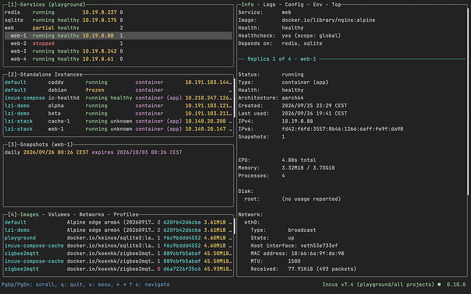Click the image name docker.io/library/nginx:alpine
Image resolution: width=471 pixels, height=294 pixels.
click(x=328, y=20)
